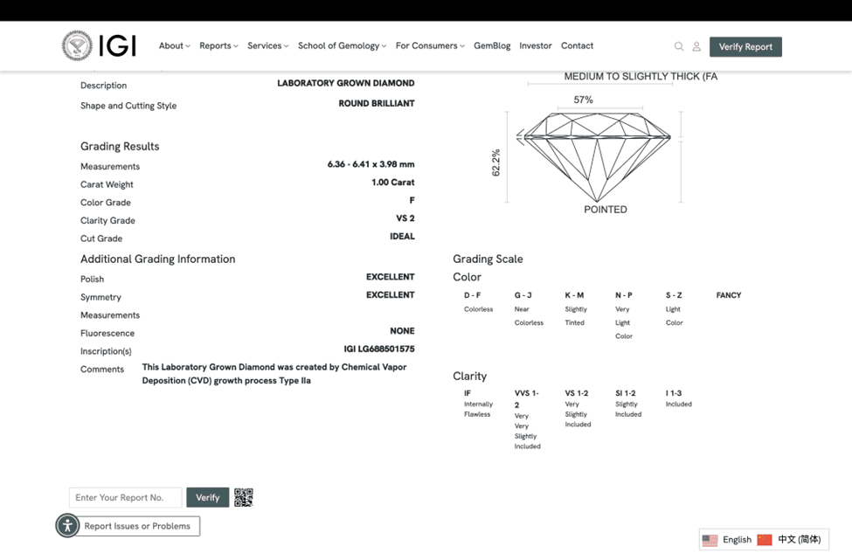This screenshot has height=553, width=852.
Task: Click the user account icon
Action: pos(696,46)
